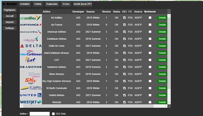This screenshot has width=203, height=116.
Task: Click the scroll up arrow of table
Action: point(169,16)
